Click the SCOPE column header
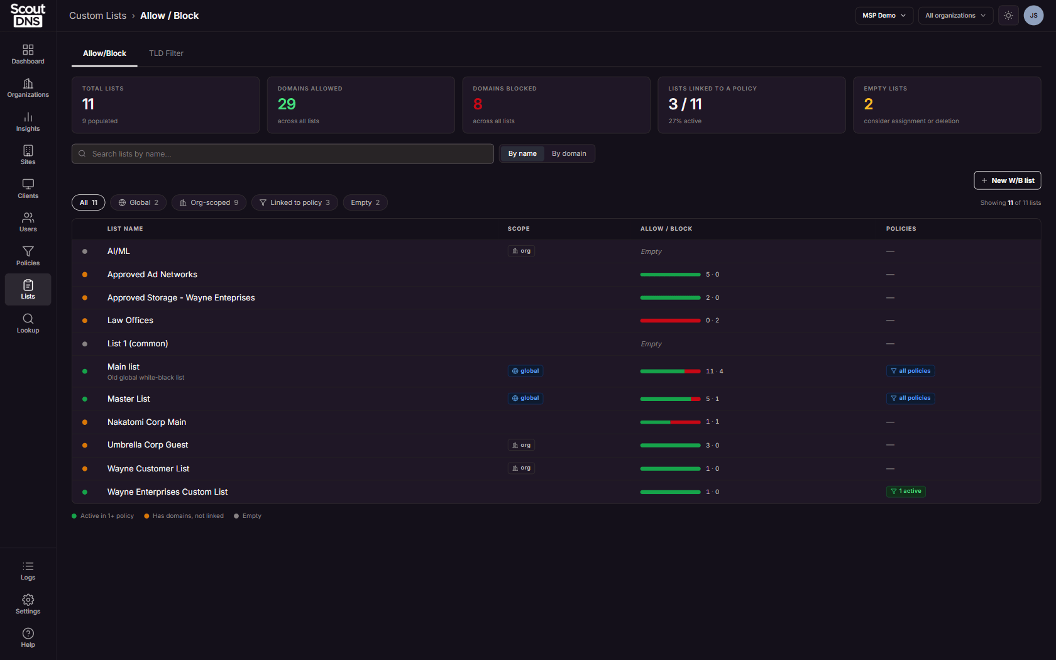 [519, 229]
